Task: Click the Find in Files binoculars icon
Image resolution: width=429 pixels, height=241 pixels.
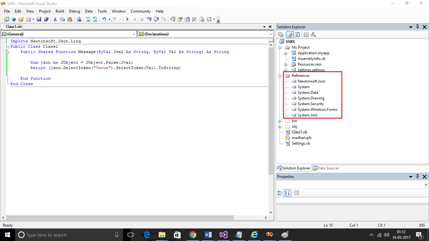Action: [x=79, y=19]
